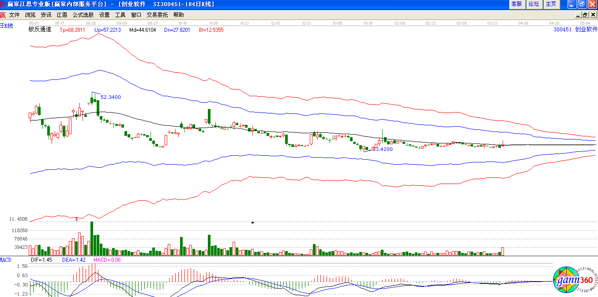Click the 极反通道 indicator name
The width and height of the screenshot is (598, 297).
[40, 30]
